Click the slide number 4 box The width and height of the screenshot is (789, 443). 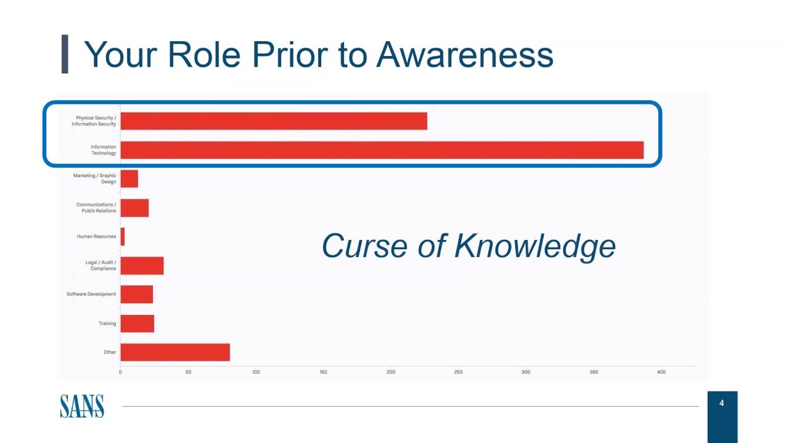[x=722, y=404]
